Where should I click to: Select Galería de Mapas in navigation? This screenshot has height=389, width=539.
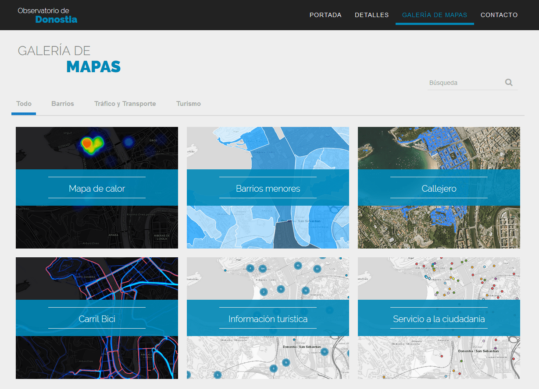point(435,15)
